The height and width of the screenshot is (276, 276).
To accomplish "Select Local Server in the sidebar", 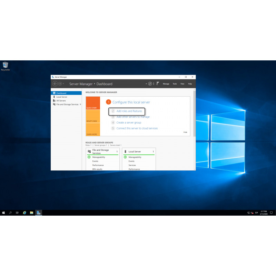I will click(62, 97).
